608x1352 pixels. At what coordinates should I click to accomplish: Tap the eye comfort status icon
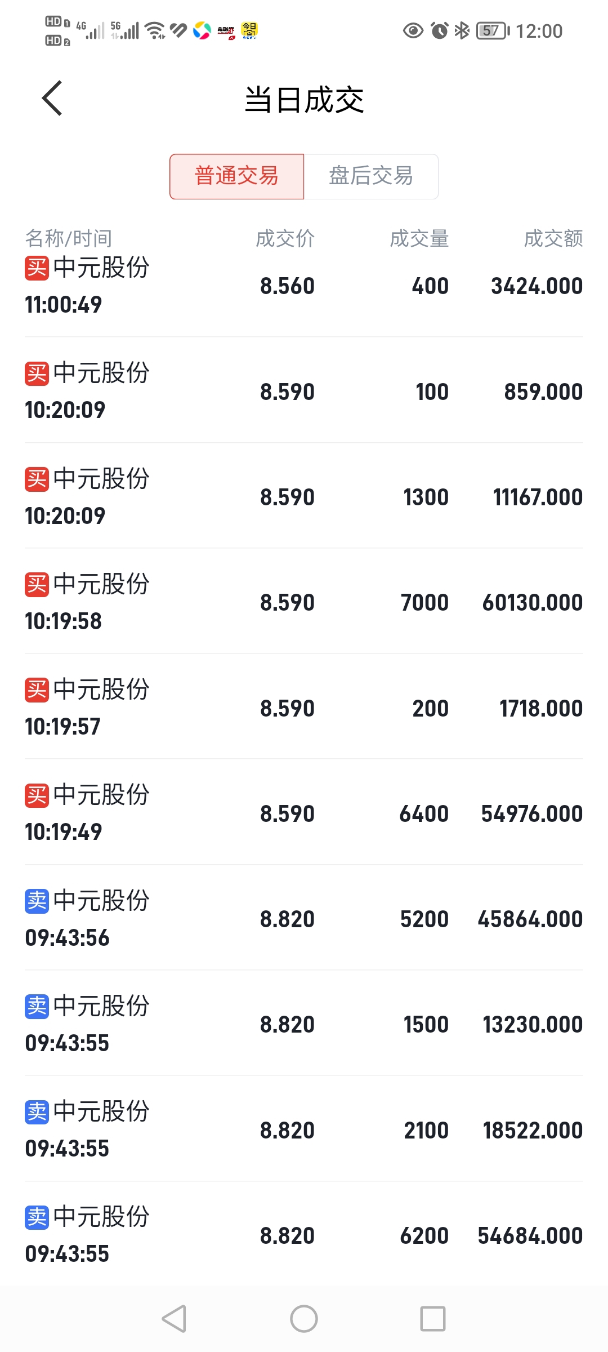tap(413, 30)
